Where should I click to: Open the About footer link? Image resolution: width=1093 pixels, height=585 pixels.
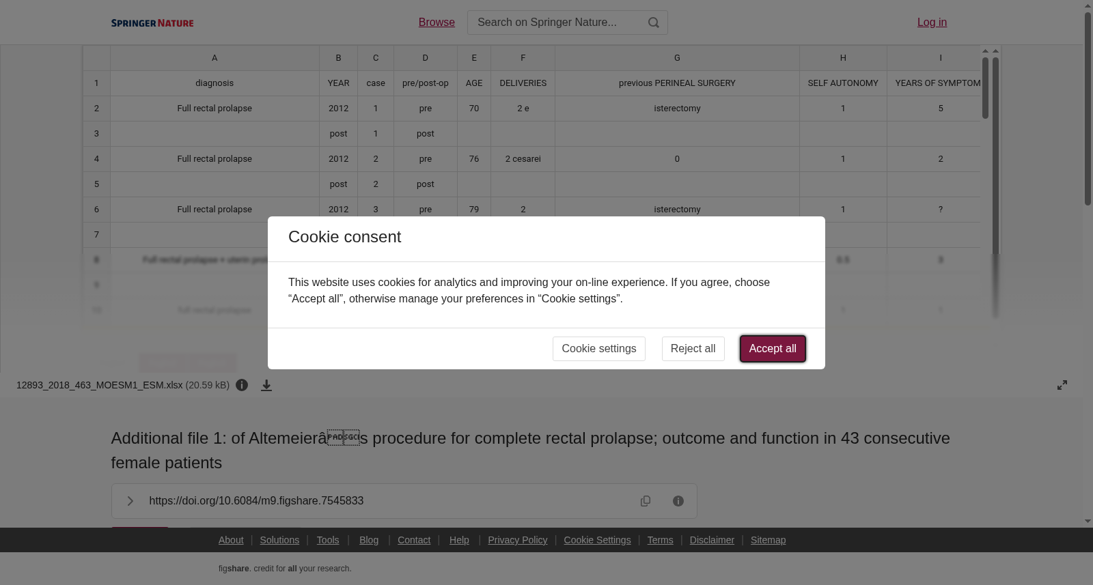pos(231,540)
